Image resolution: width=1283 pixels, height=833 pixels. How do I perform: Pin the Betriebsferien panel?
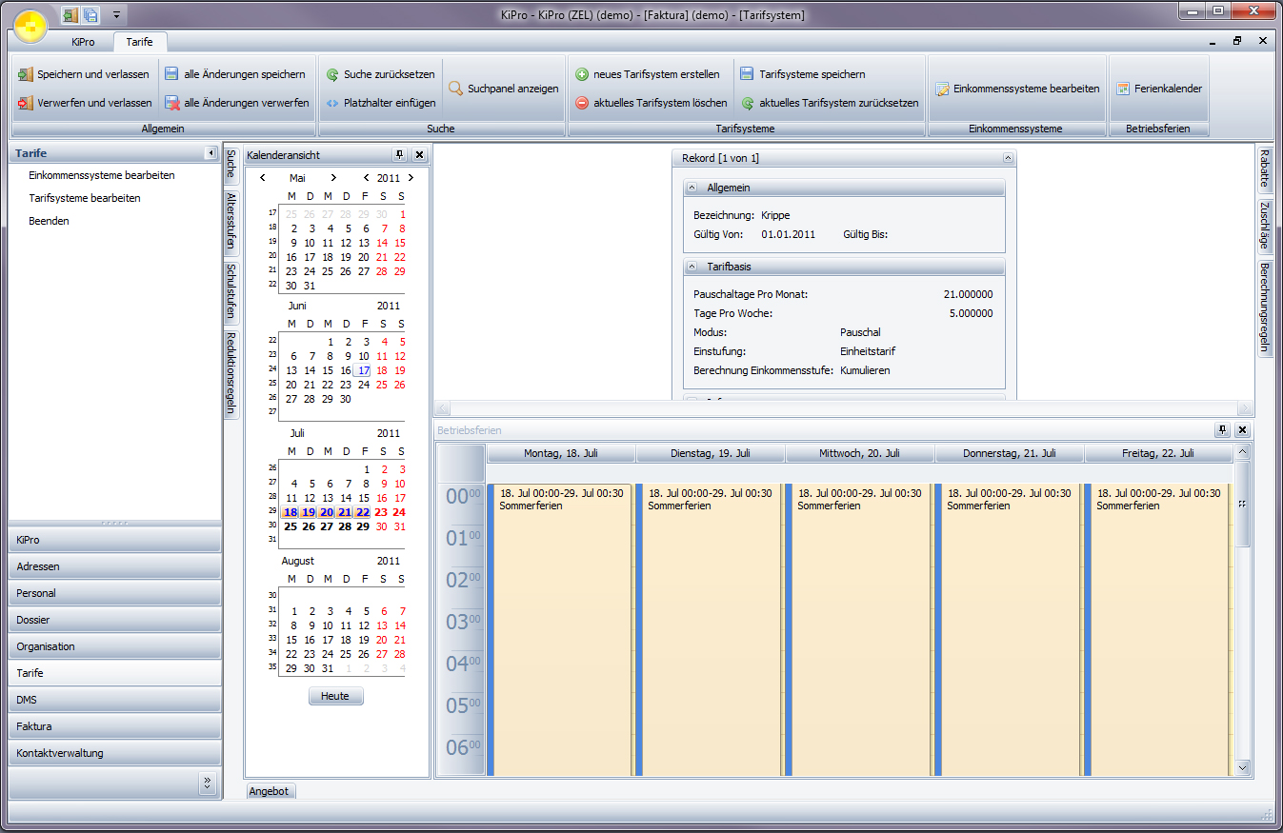tap(1222, 430)
